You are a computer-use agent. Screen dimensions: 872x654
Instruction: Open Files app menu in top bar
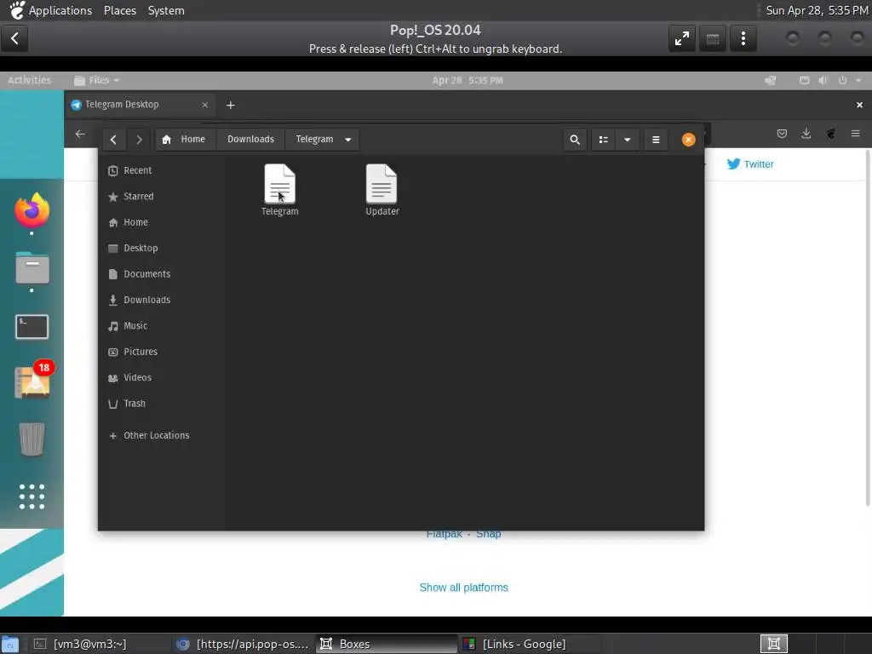point(97,80)
